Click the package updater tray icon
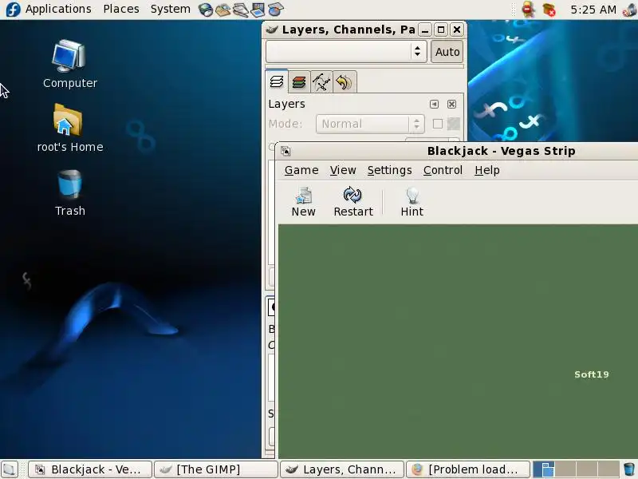Screen dimensions: 638x479 549,10
